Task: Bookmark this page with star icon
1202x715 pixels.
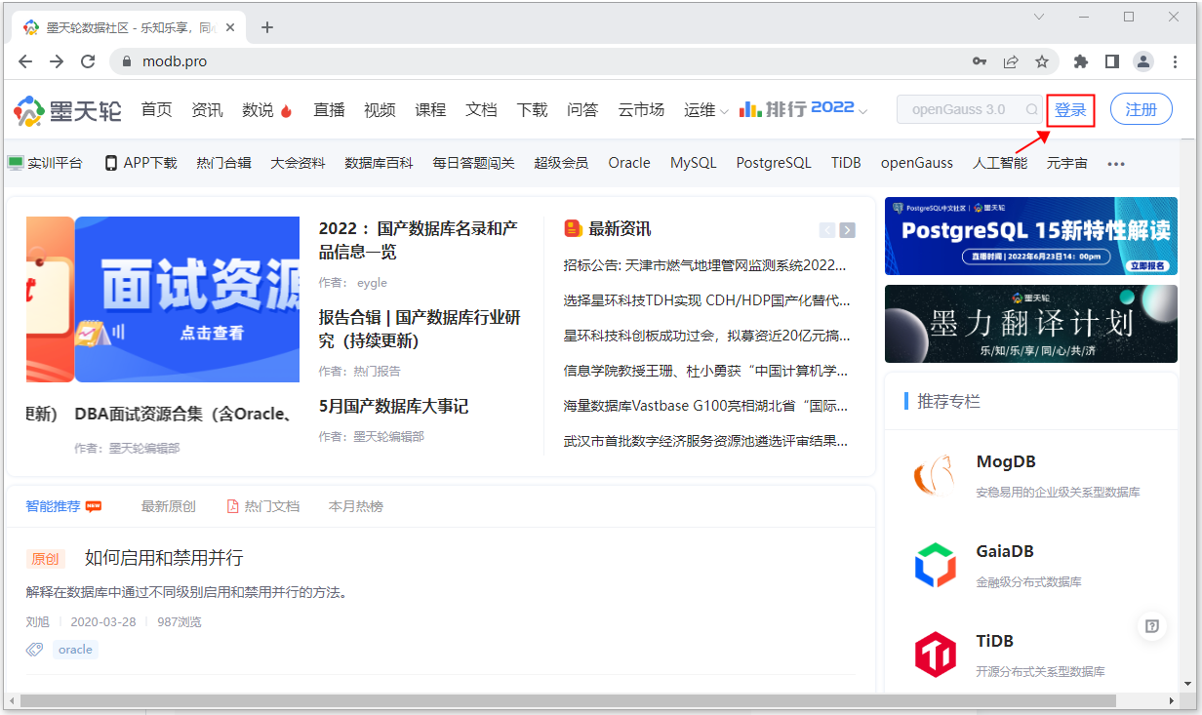Action: [1042, 61]
